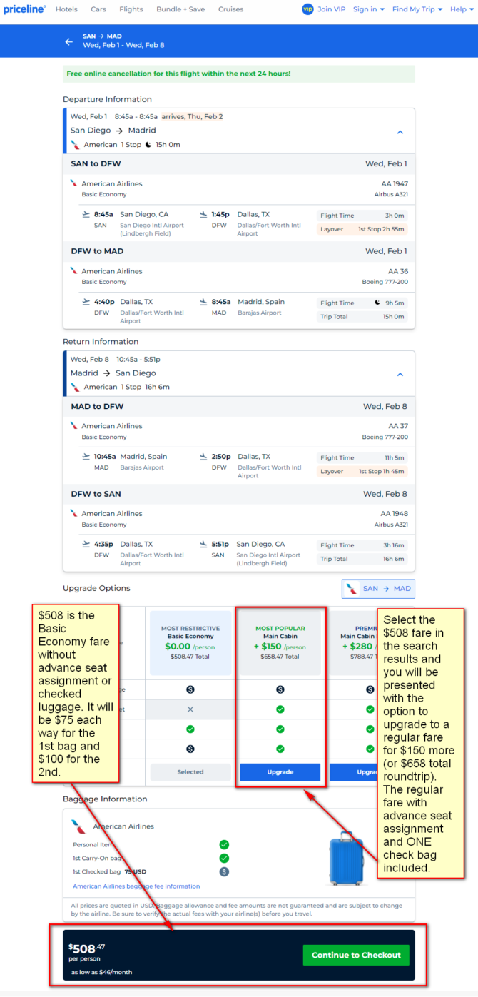Viewport: 478px width, 997px height.
Task: Click the blue suitcase illustration
Action: click(x=347, y=858)
